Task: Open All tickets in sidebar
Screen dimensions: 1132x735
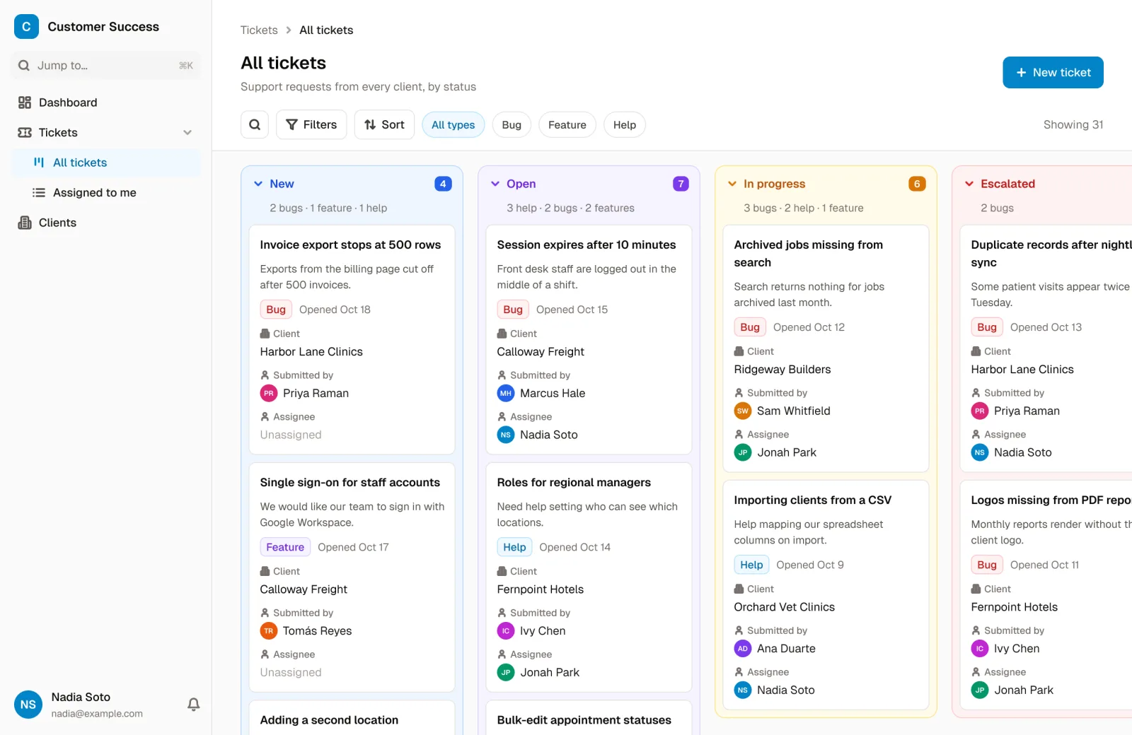Action: click(x=106, y=163)
